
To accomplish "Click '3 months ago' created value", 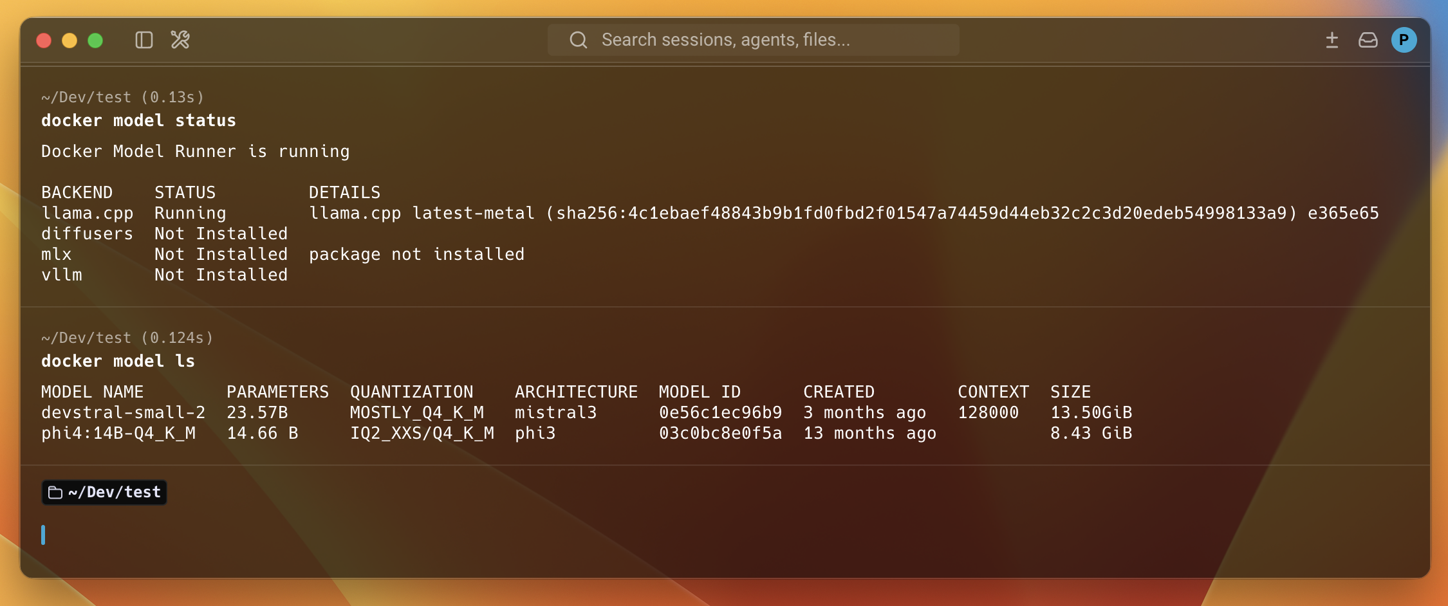I will pyautogui.click(x=865, y=413).
